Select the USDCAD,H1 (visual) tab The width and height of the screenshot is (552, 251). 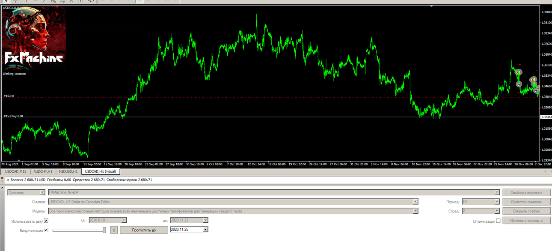pos(101,171)
